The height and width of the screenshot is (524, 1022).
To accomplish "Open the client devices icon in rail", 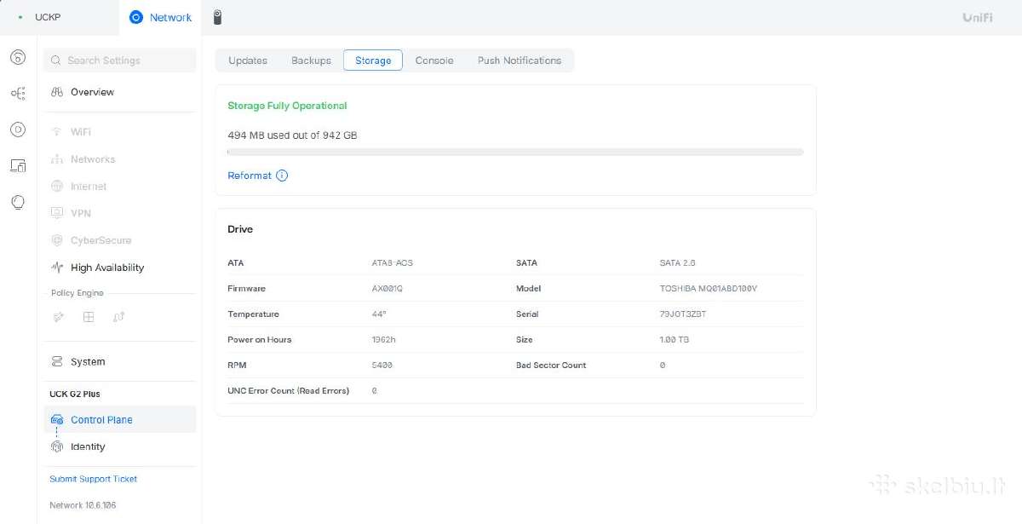I will point(18,165).
